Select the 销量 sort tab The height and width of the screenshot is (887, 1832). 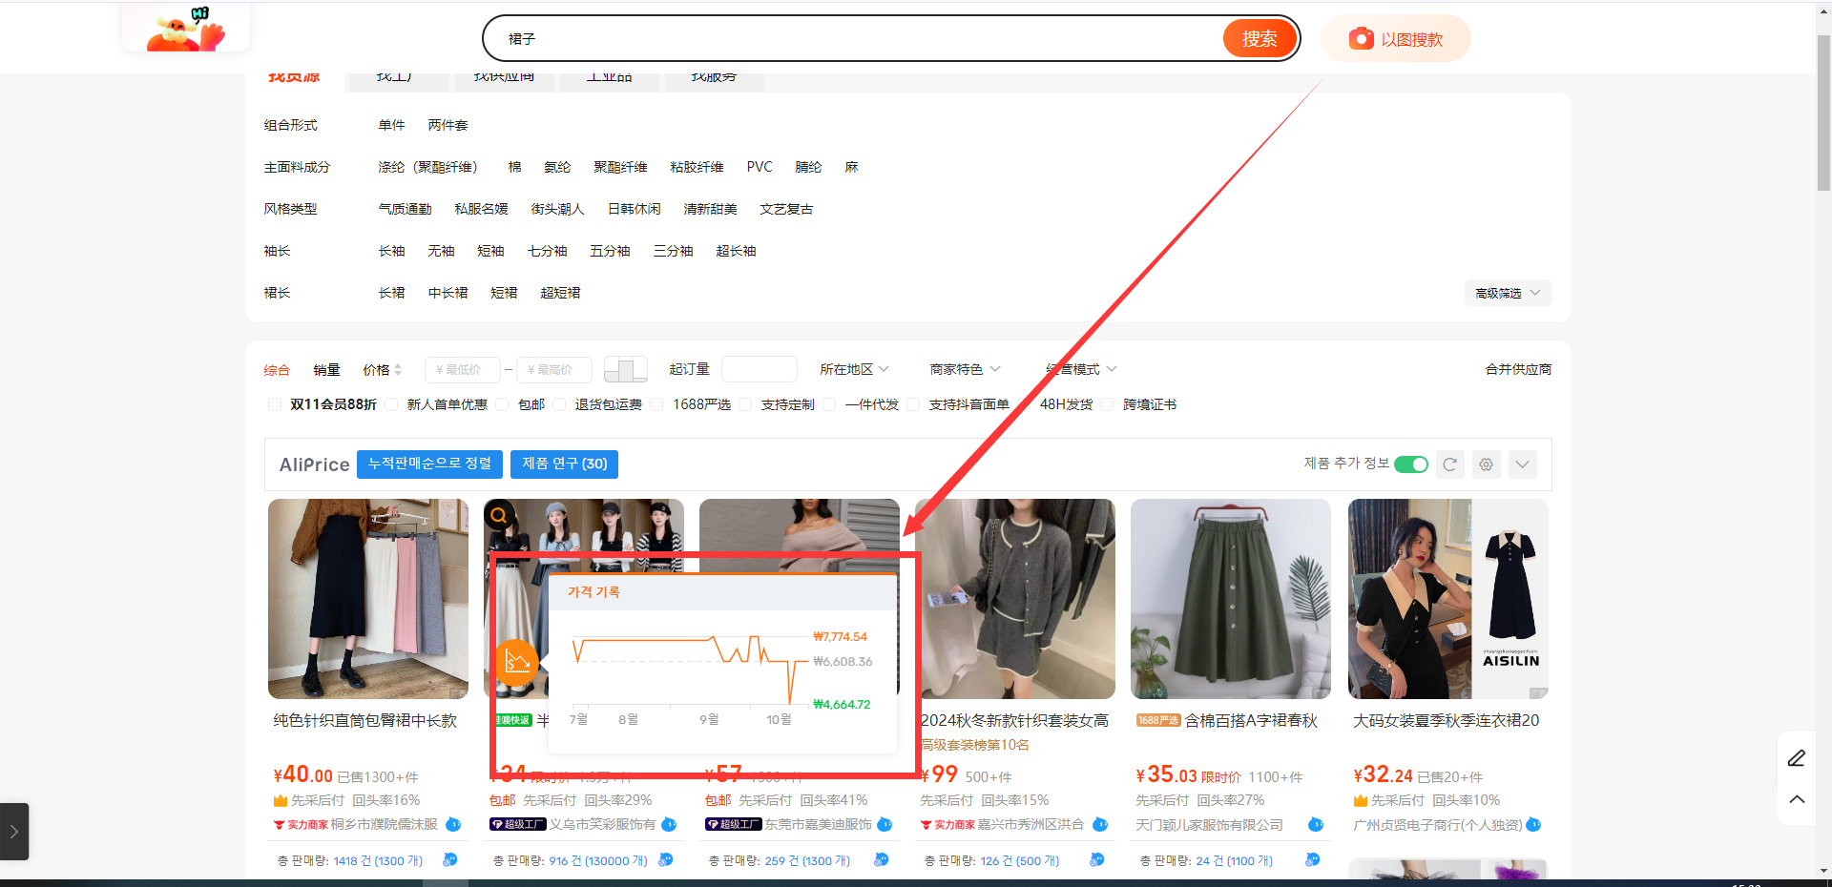click(326, 370)
